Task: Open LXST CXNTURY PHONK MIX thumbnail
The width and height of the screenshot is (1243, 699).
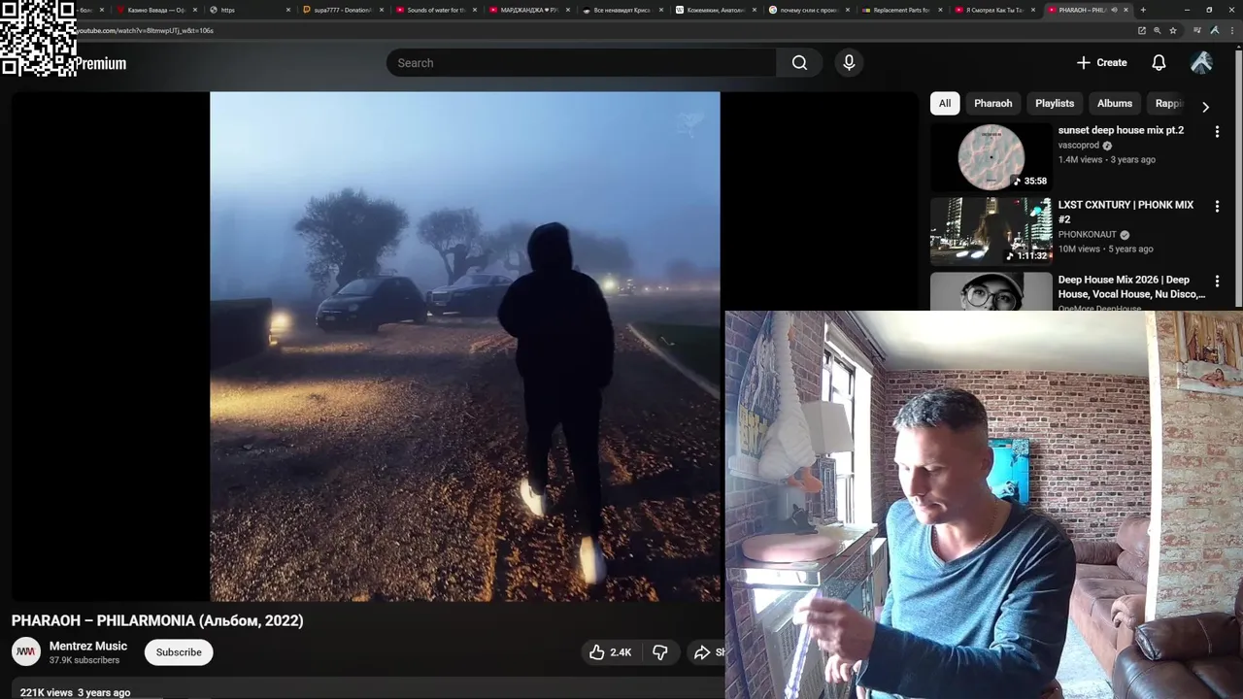Action: (x=991, y=231)
